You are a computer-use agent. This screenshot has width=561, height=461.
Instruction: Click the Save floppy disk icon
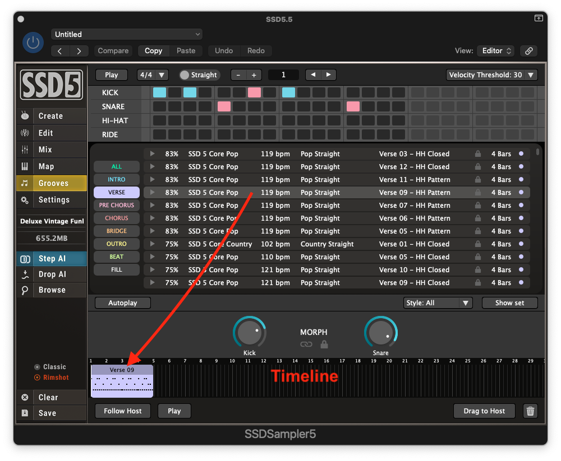pos(25,413)
